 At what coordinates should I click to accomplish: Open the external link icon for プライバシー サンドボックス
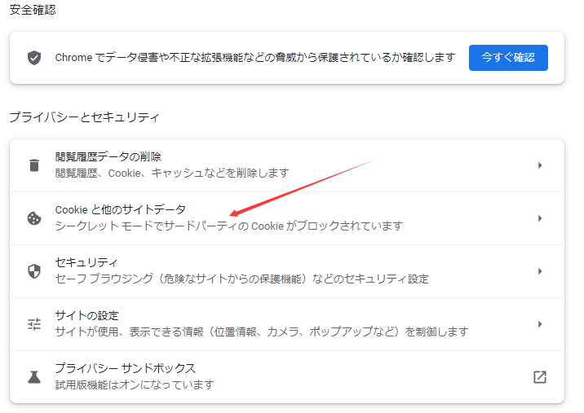(539, 377)
